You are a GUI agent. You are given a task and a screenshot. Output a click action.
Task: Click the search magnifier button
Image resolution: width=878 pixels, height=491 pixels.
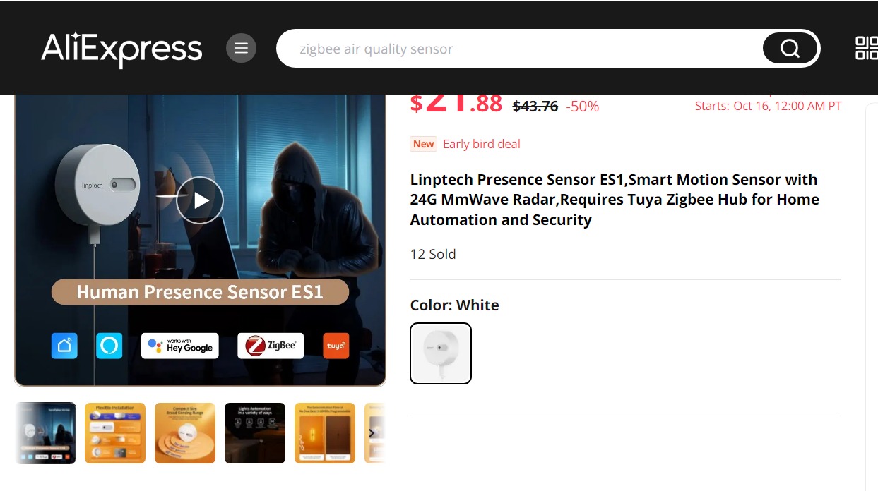coord(790,49)
